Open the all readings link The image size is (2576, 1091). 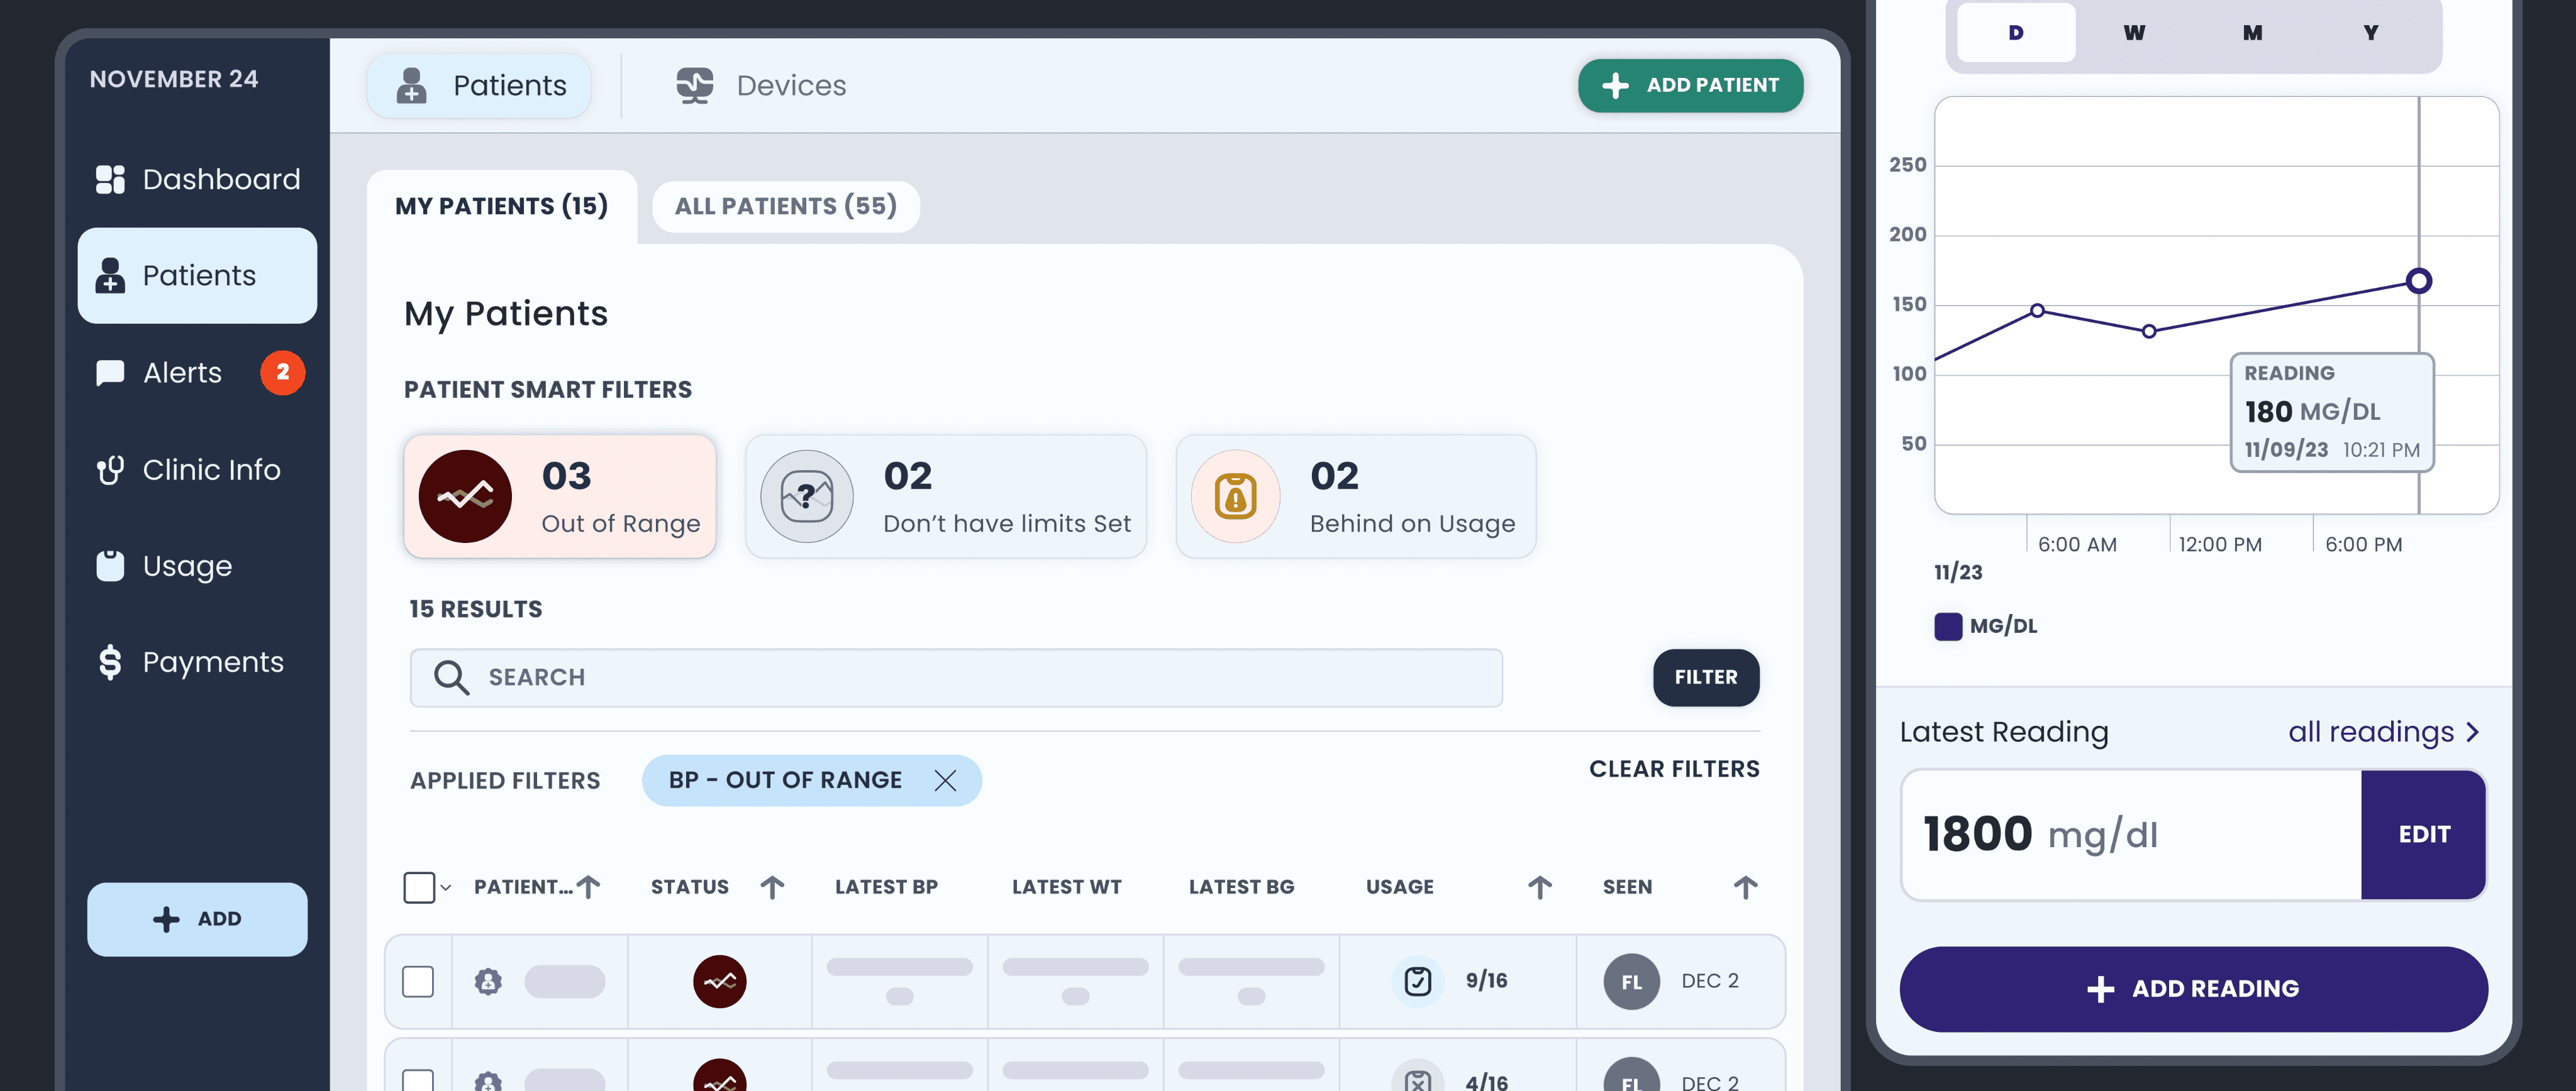pos(2384,732)
